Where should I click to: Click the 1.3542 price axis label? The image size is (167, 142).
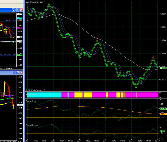tap(163, 27)
